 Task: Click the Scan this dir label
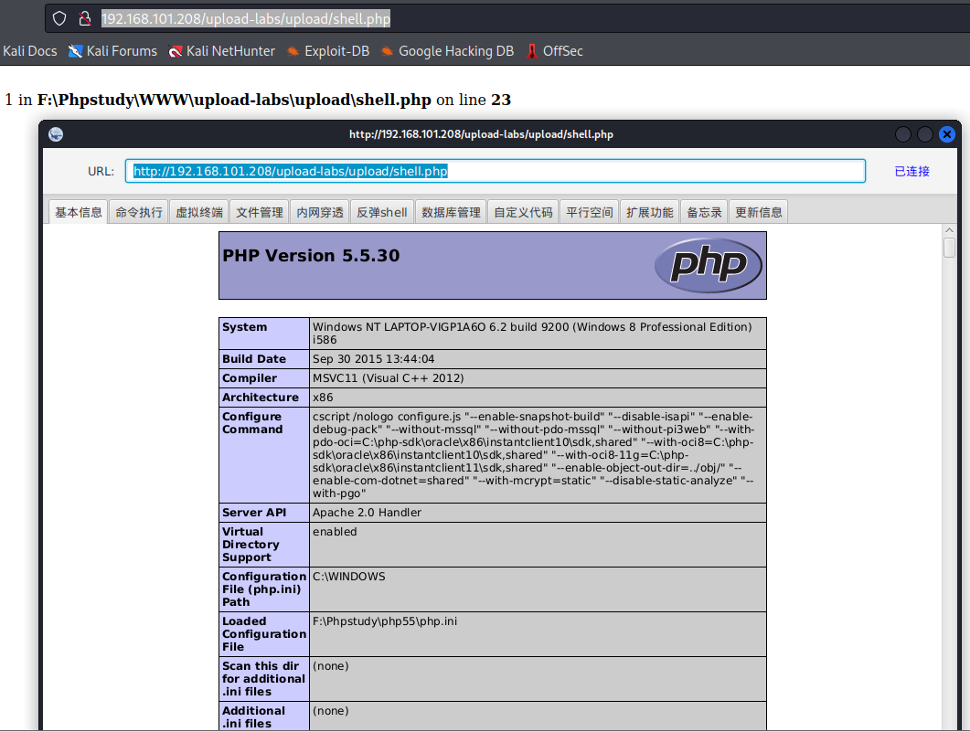(x=263, y=679)
